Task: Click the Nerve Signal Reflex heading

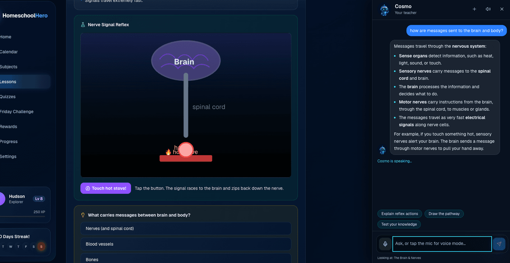Action: (x=108, y=25)
